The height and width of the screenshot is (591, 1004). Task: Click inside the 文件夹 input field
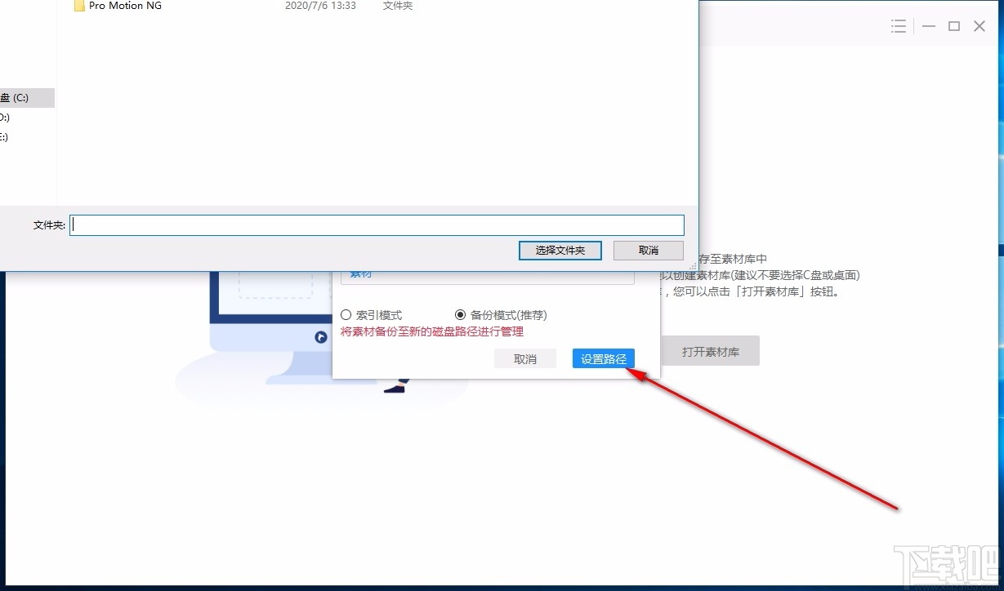(x=376, y=224)
